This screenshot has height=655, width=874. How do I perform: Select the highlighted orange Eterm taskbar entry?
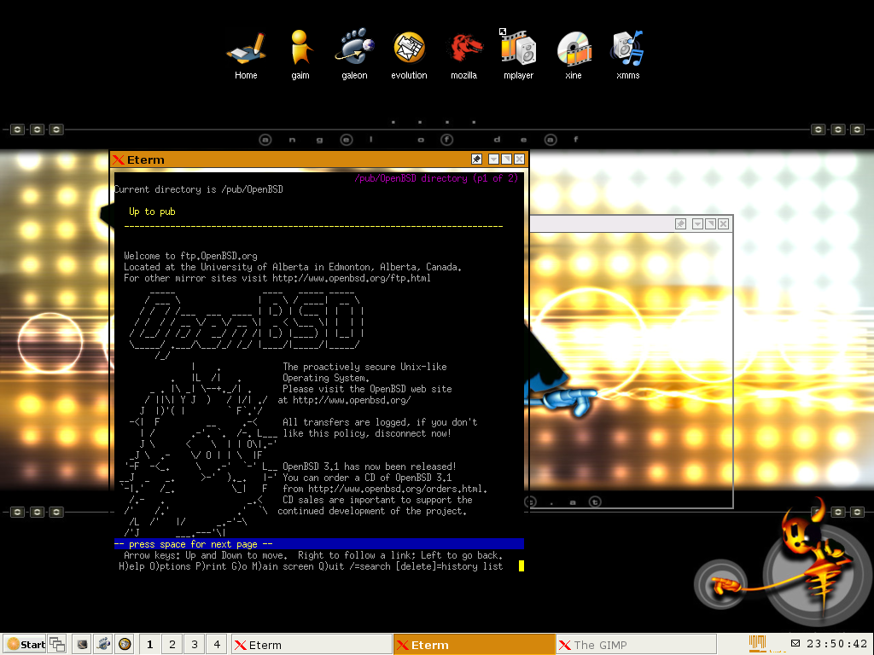coord(474,645)
